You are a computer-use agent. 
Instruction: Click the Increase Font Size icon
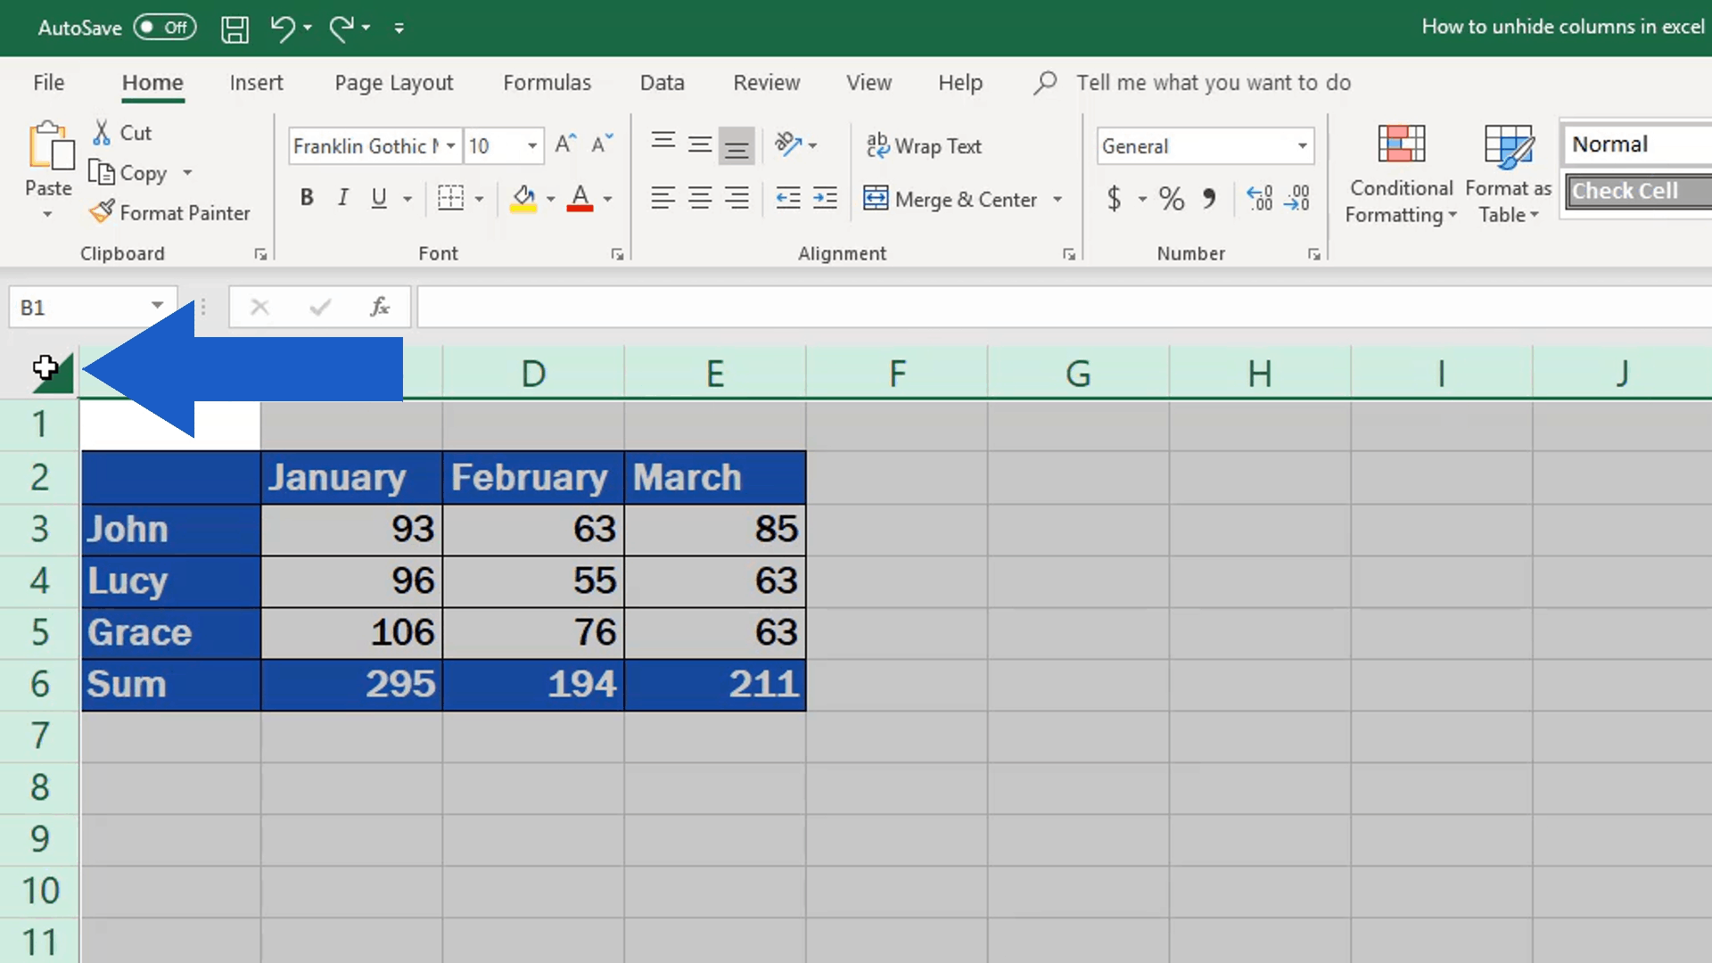pyautogui.click(x=565, y=144)
